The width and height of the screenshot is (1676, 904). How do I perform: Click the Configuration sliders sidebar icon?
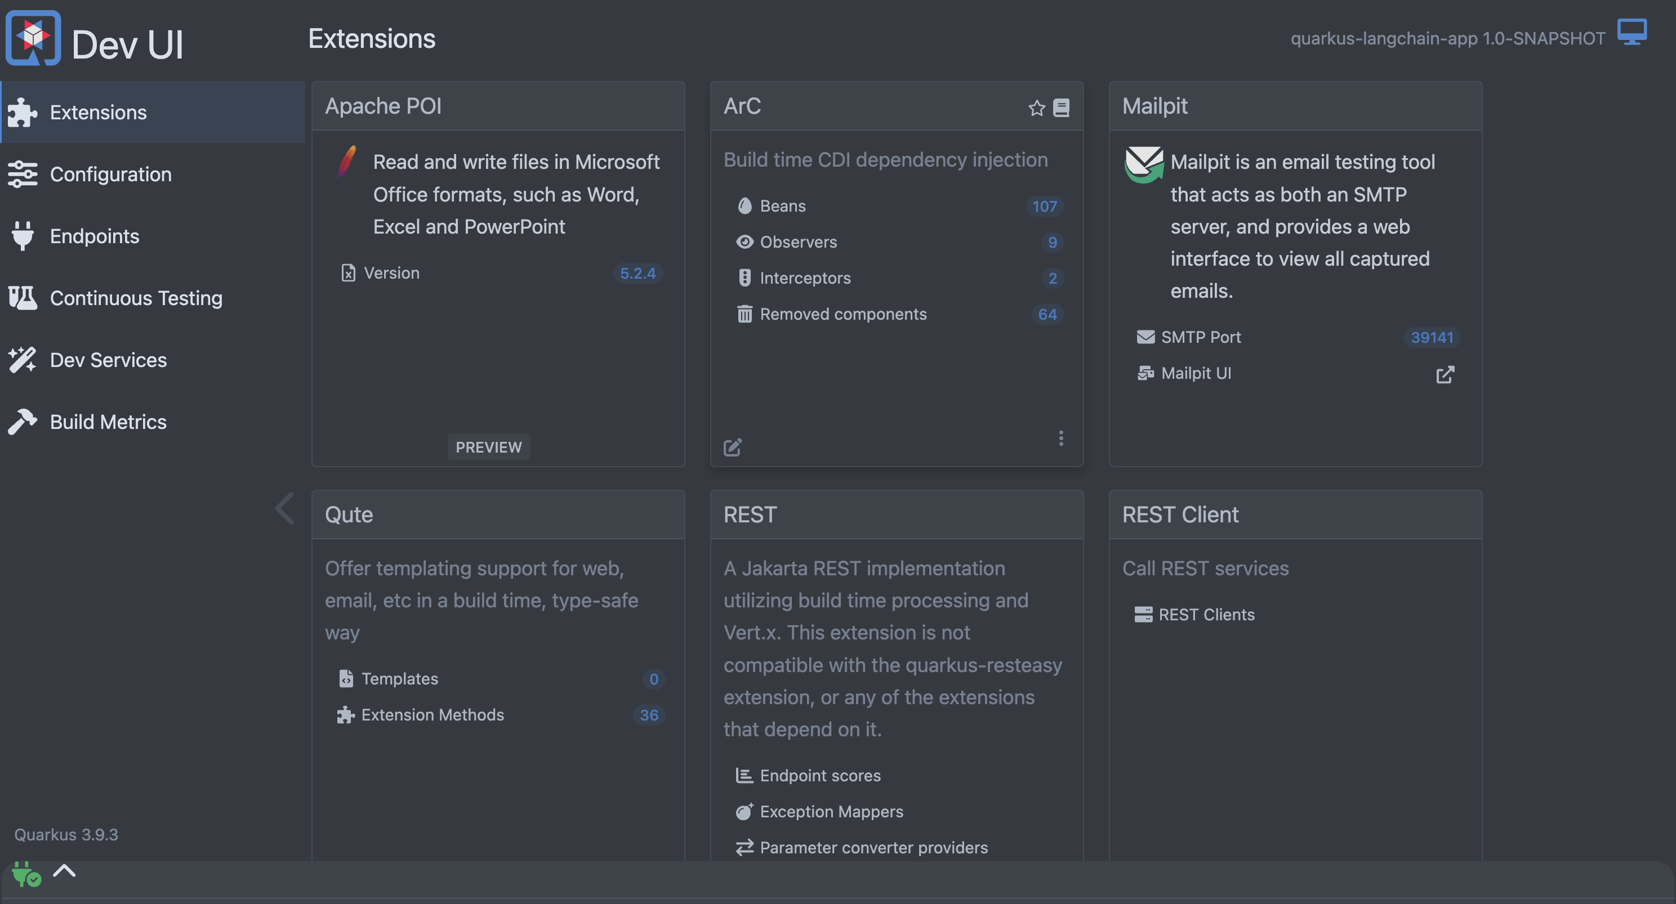23,174
